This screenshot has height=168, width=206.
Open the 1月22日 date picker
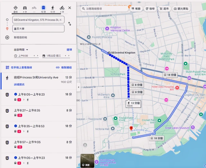[53, 56]
